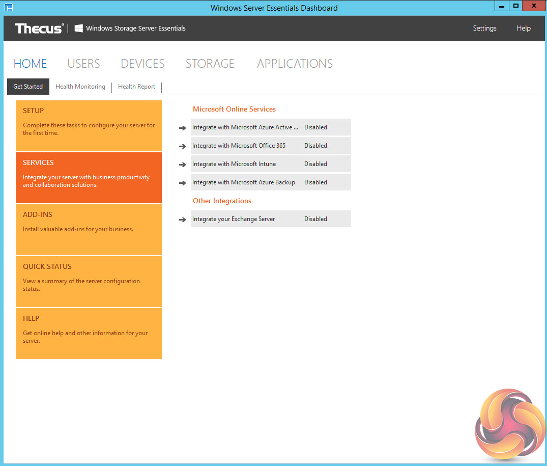Click the Microsoft Online Services heading
The height and width of the screenshot is (466, 547).
tap(234, 109)
